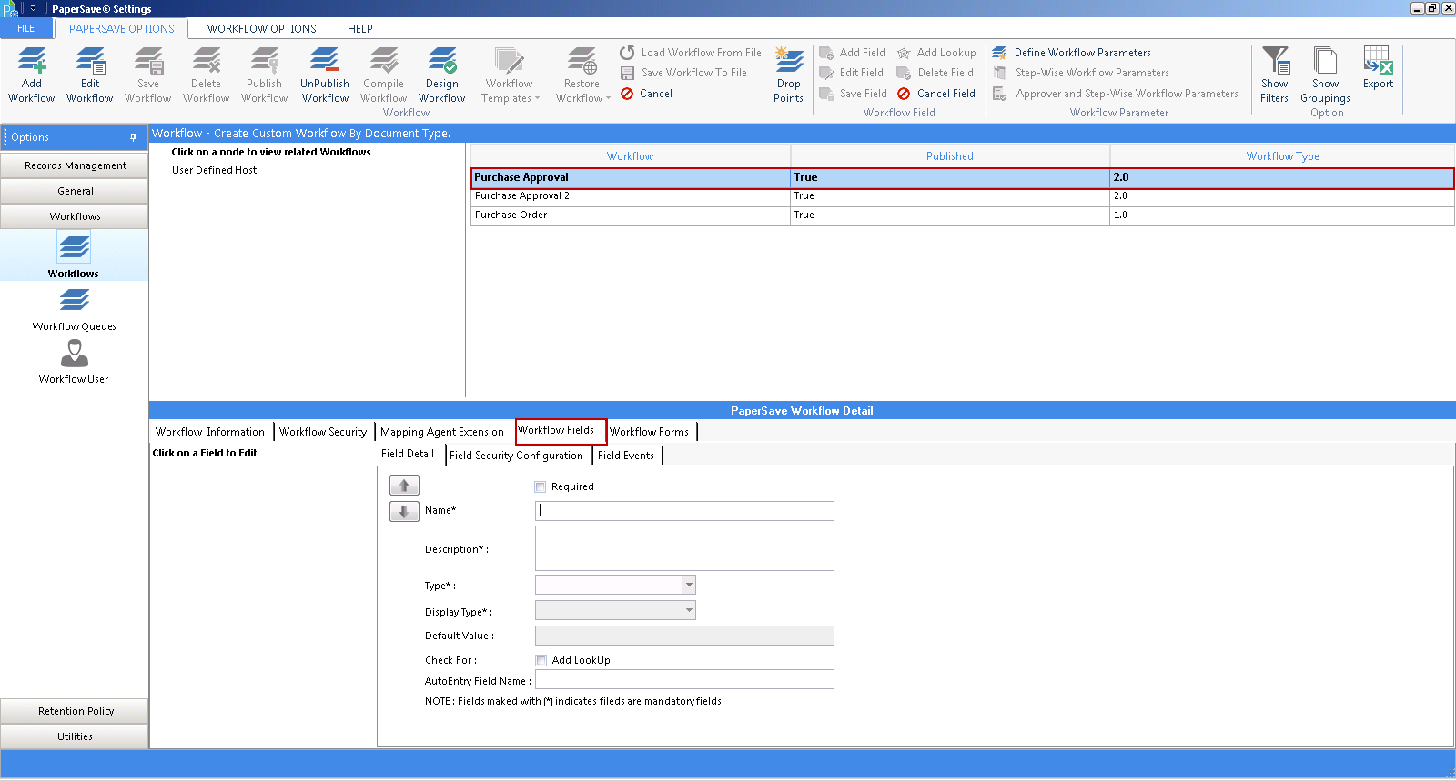The image size is (1456, 781).
Task: Toggle the Add LookUp checkbox
Action: pyautogui.click(x=541, y=661)
